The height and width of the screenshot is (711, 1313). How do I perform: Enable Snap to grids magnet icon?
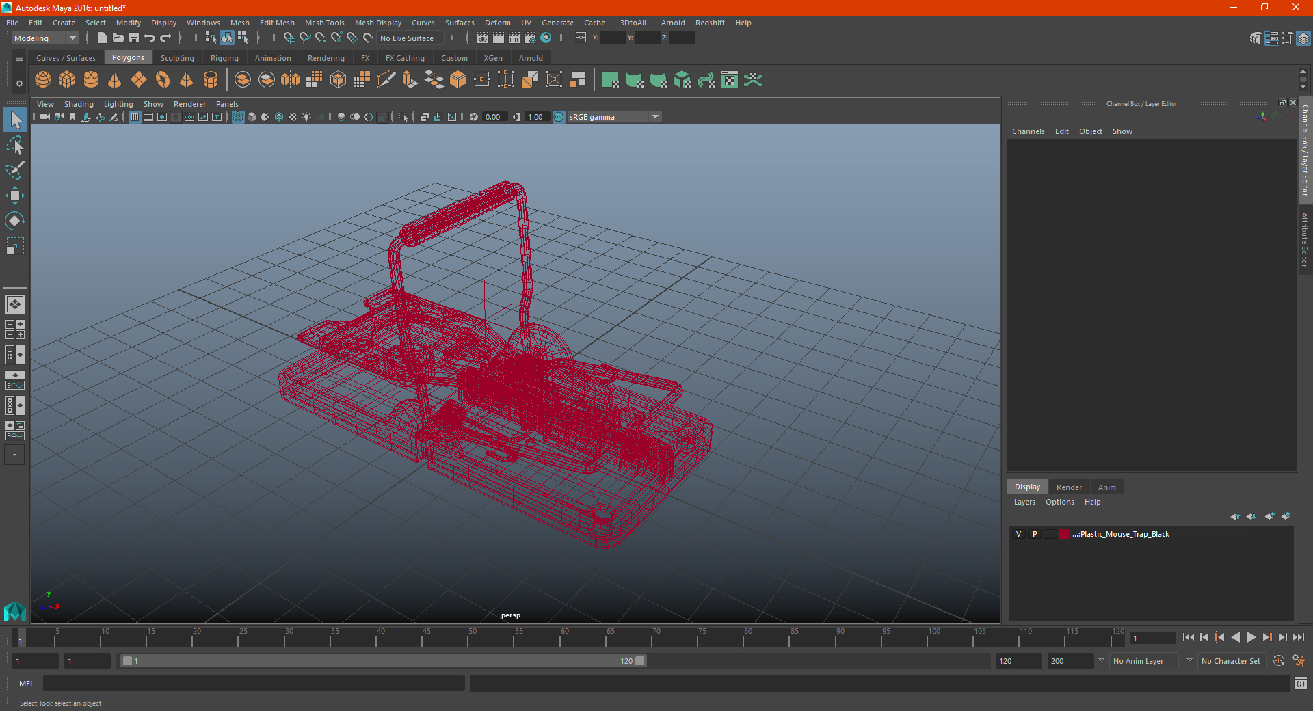[x=289, y=38]
